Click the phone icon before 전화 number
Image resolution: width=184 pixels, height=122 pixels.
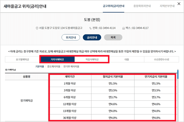pos(90,28)
